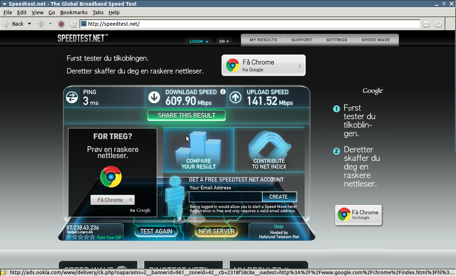Open the EN language dropdown
Screen dimensions: 456x276
[224, 41]
